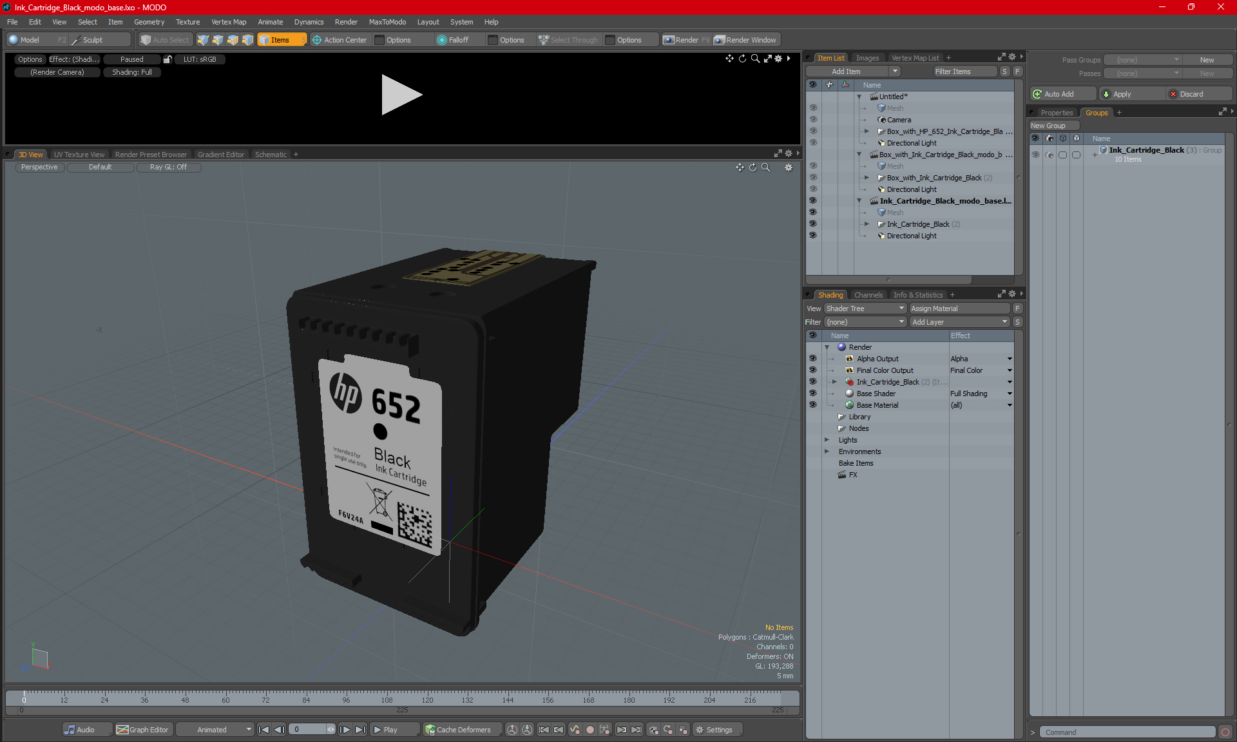The image size is (1237, 742).
Task: Click the Sculpt mode brush icon
Action: pos(76,40)
